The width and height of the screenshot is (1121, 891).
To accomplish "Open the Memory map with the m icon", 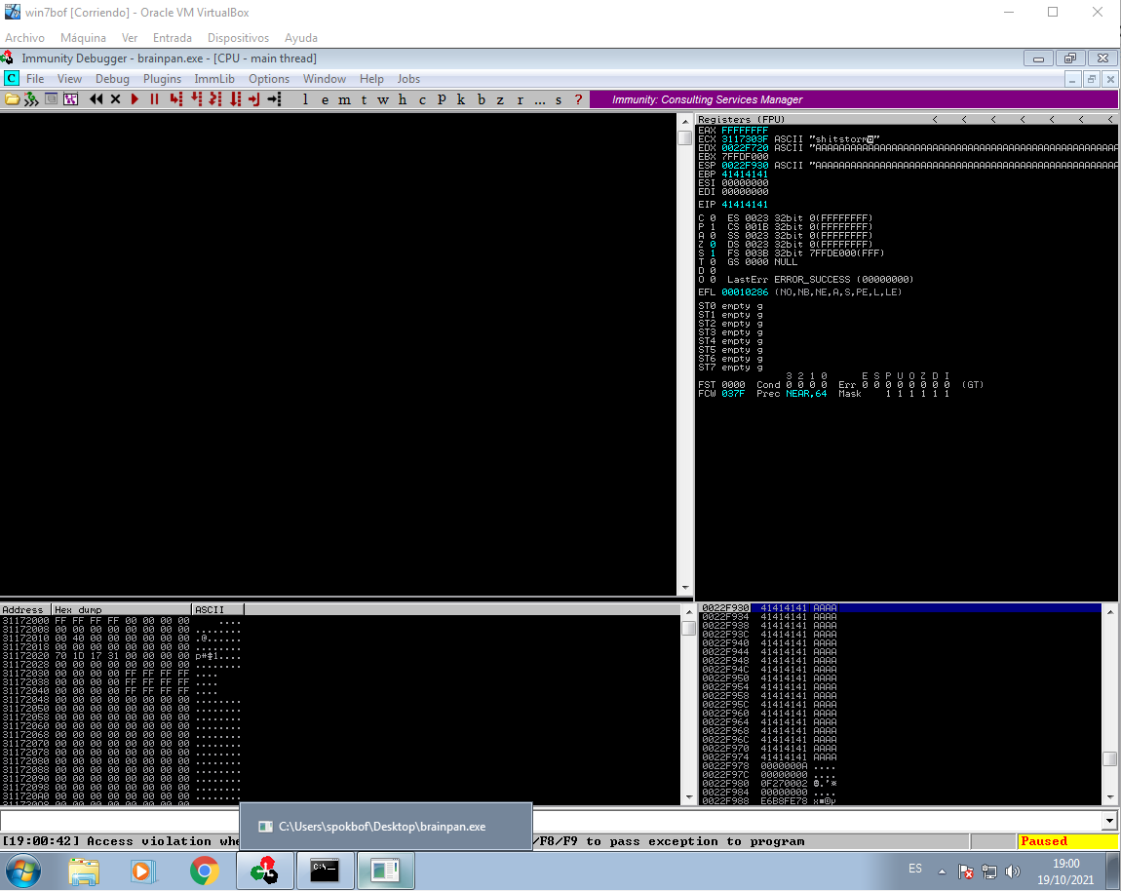I will tap(343, 98).
